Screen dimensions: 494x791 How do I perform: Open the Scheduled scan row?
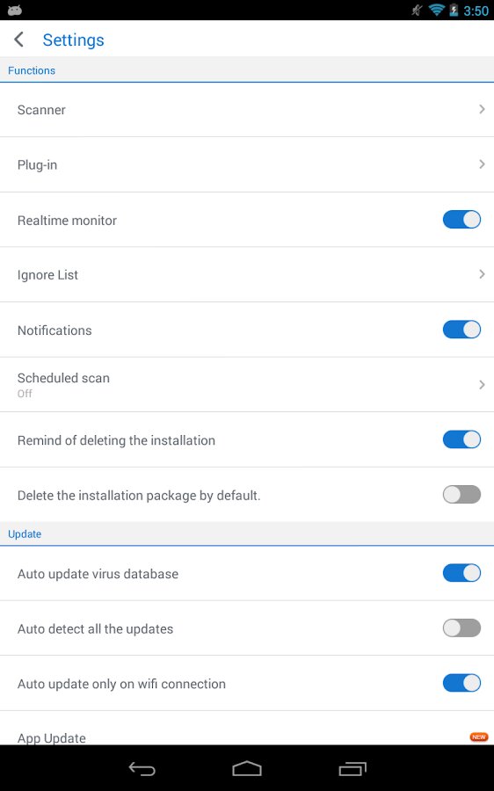point(247,384)
